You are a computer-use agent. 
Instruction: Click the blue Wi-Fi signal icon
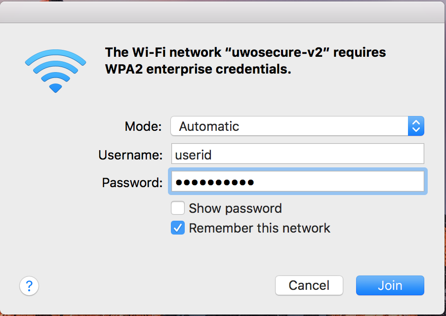coord(55,71)
